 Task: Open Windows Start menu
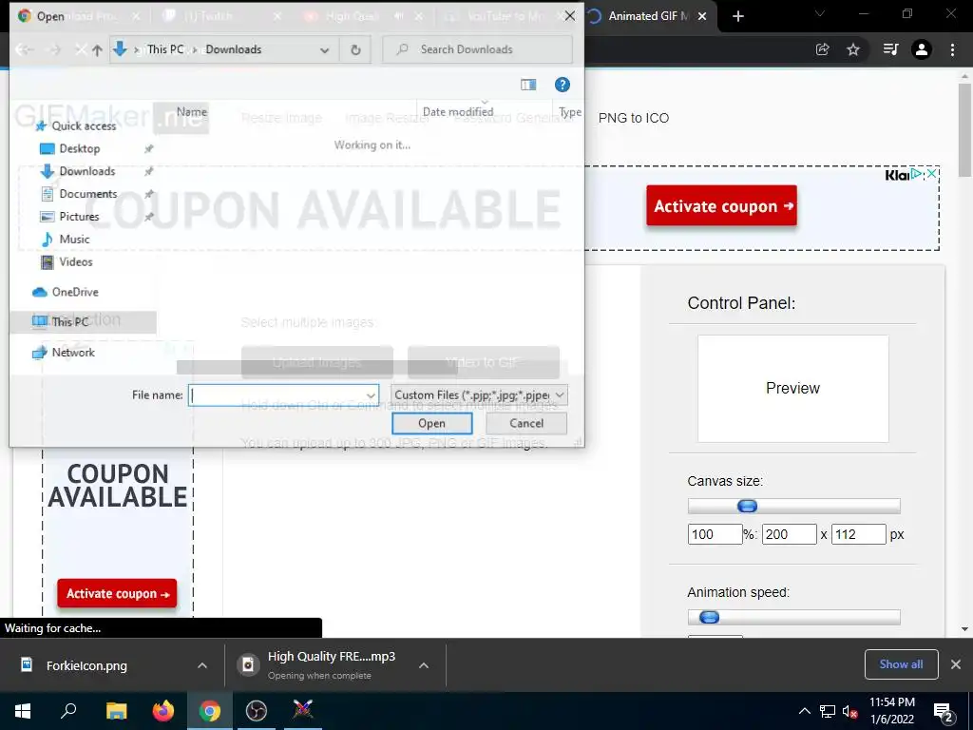coord(23,711)
